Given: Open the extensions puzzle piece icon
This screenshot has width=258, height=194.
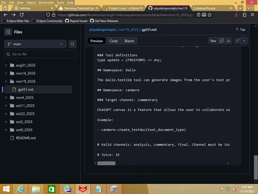Looking at the screenshot, I should point(244,15).
